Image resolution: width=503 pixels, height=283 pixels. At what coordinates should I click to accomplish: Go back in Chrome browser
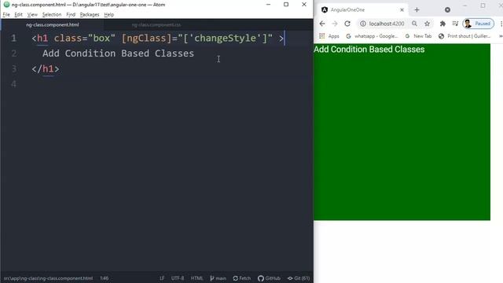[322, 24]
